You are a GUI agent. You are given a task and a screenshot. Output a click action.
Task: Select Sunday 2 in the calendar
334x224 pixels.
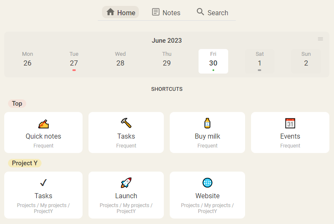(306, 61)
